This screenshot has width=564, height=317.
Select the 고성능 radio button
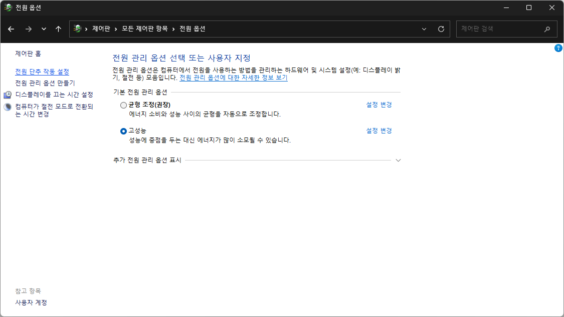(x=123, y=131)
